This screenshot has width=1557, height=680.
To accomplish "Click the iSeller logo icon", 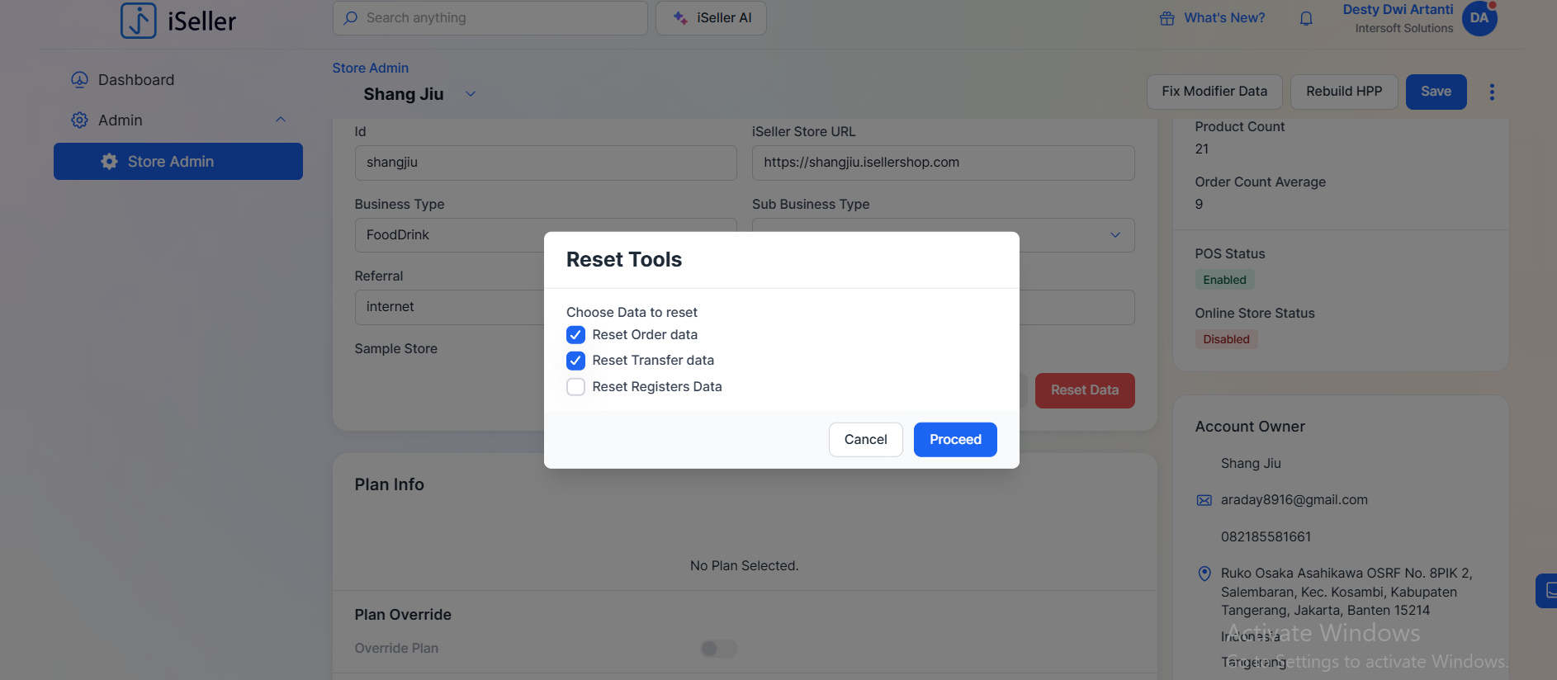I will pyautogui.click(x=138, y=21).
